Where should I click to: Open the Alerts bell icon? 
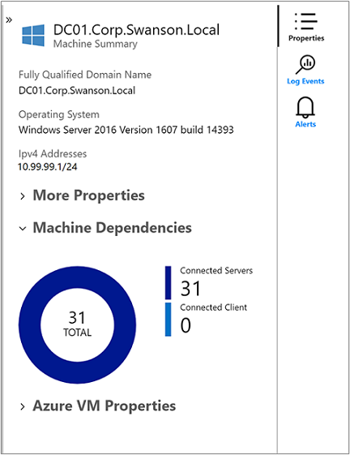point(305,107)
